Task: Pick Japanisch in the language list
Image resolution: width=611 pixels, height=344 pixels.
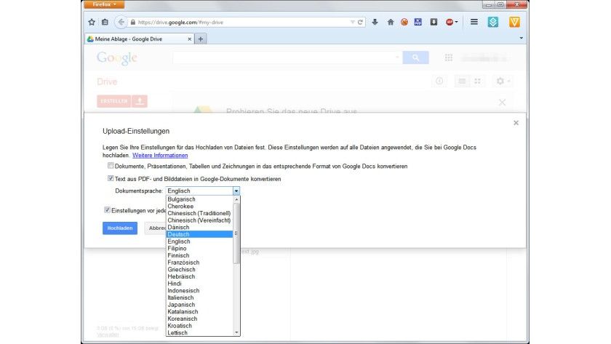Action: tap(200, 304)
